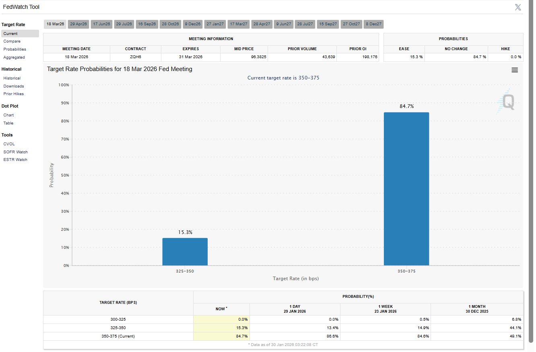The width and height of the screenshot is (536, 352).
Task: Open ESTR Watch tool
Action: pyautogui.click(x=15, y=160)
